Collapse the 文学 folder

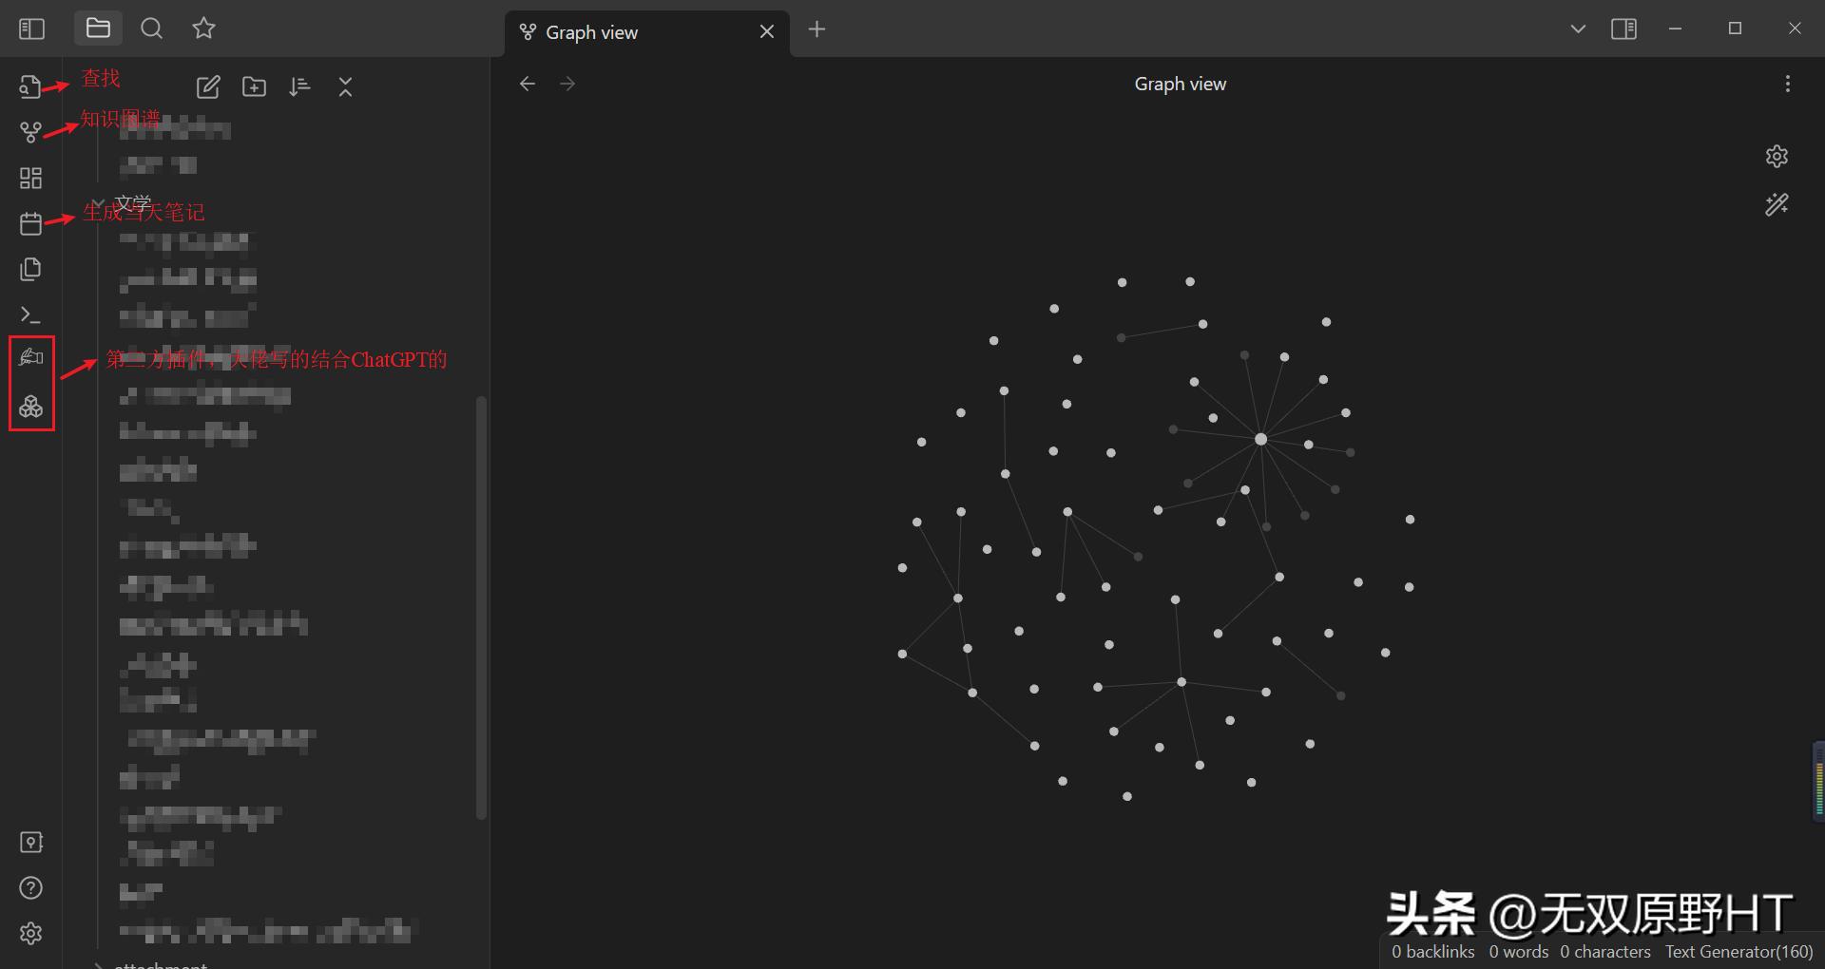98,203
